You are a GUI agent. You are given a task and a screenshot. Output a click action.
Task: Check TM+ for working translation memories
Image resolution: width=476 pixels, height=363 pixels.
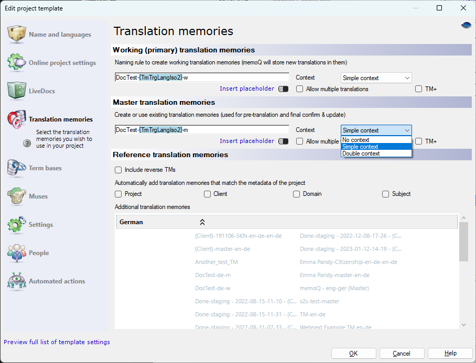point(418,89)
